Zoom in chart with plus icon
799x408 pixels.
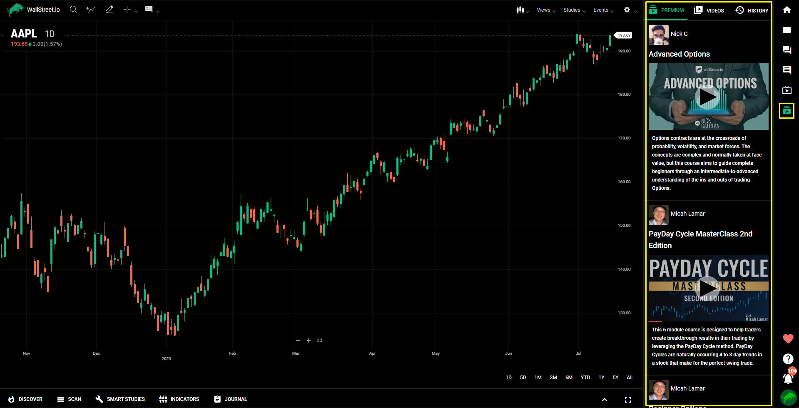pos(309,341)
